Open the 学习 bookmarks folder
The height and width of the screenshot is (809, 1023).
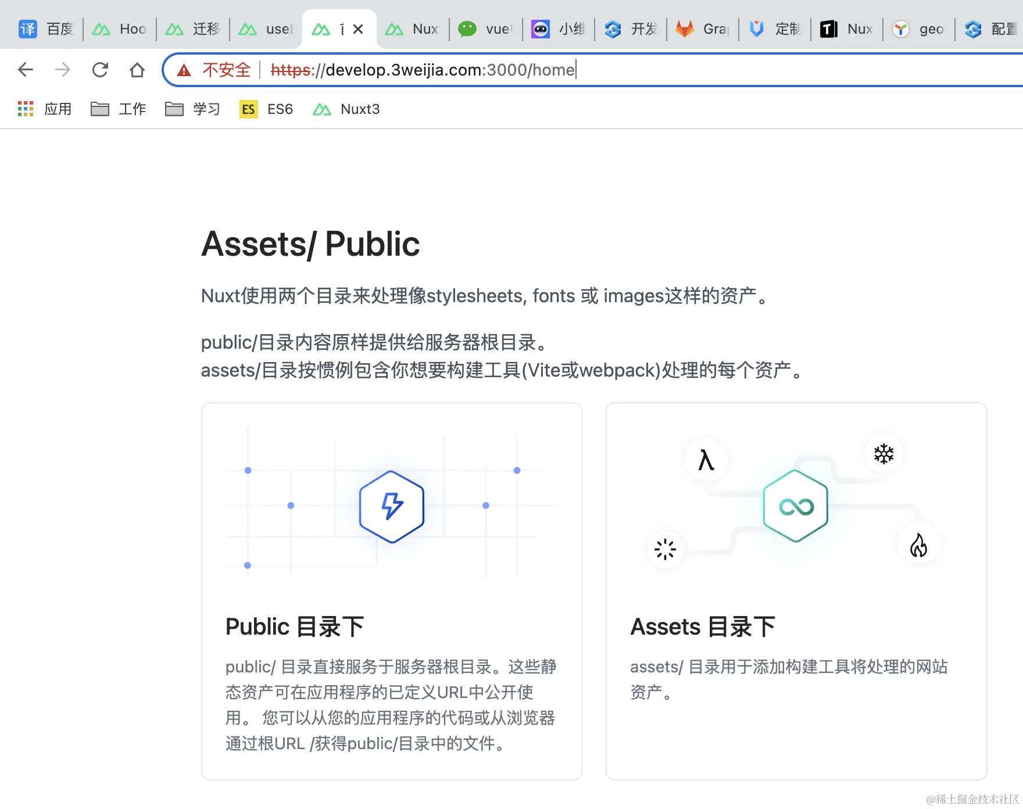click(x=193, y=109)
